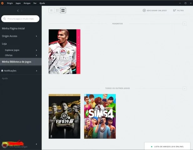
Task: Open the Ajuda menu in the menu bar
Action: pyautogui.click(x=42, y=3)
